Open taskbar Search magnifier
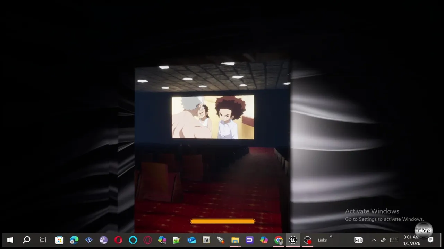 click(x=26, y=240)
